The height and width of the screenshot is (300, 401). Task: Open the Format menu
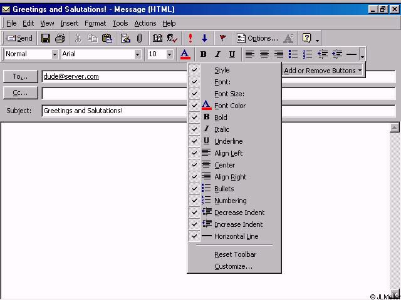[95, 23]
